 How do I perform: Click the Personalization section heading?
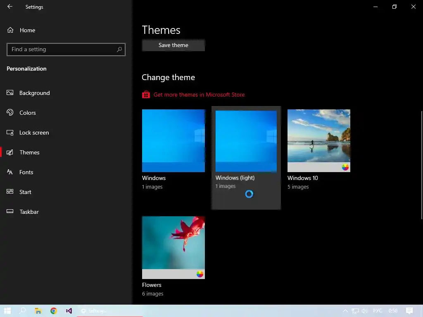[26, 69]
